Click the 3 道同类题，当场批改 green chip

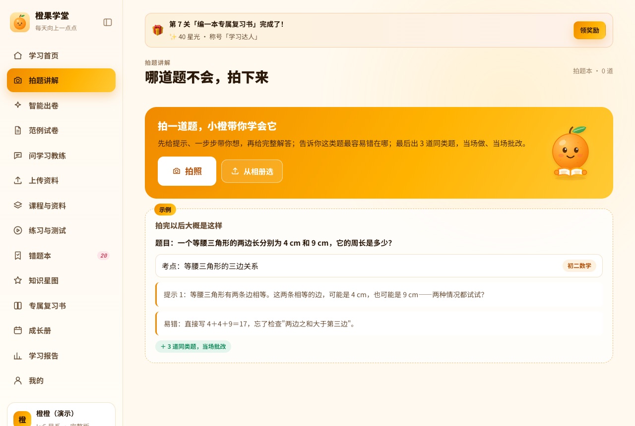click(193, 347)
